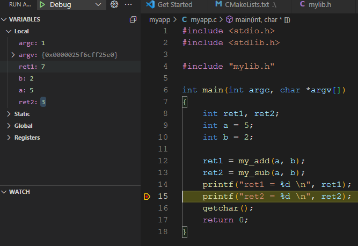Select the ret2: 3 variable row

click(70, 102)
